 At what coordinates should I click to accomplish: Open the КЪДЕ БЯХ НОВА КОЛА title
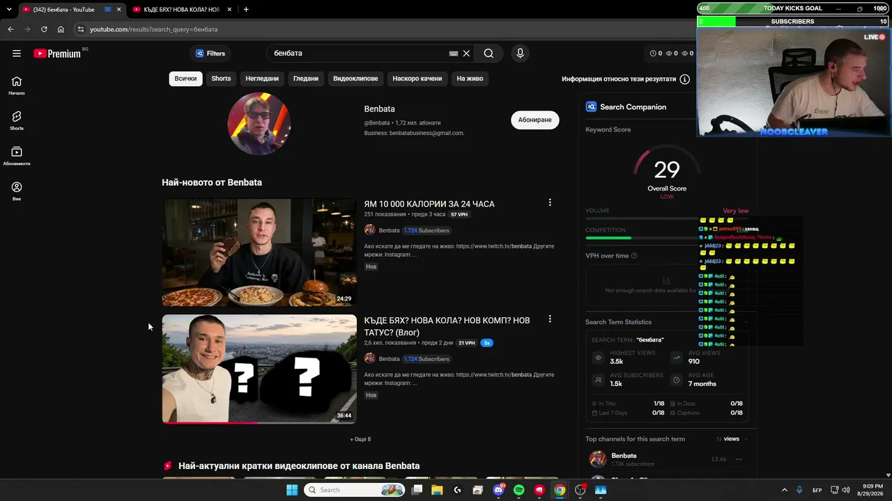(x=447, y=326)
